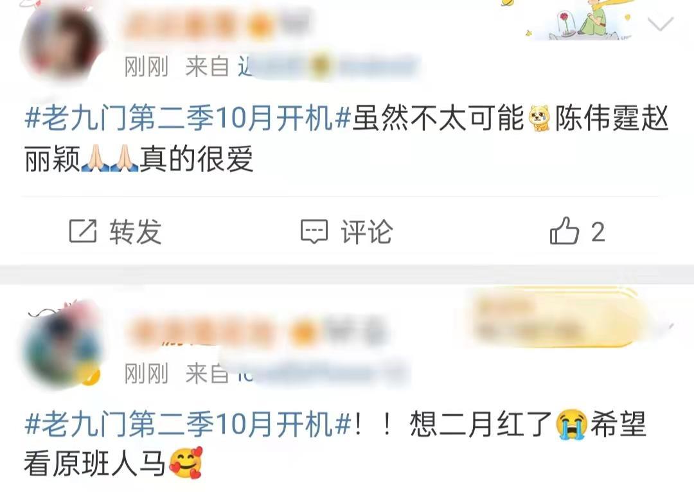The height and width of the screenshot is (492, 694).
Task: Tap the smiling hearts emoji
Action: coord(186,463)
